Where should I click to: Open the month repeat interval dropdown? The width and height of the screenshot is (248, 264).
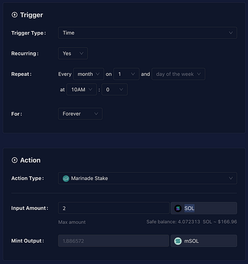click(x=89, y=74)
